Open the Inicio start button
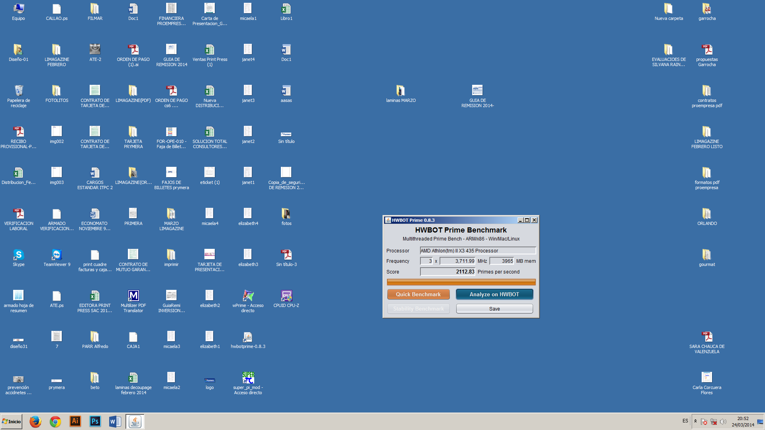 (x=12, y=421)
